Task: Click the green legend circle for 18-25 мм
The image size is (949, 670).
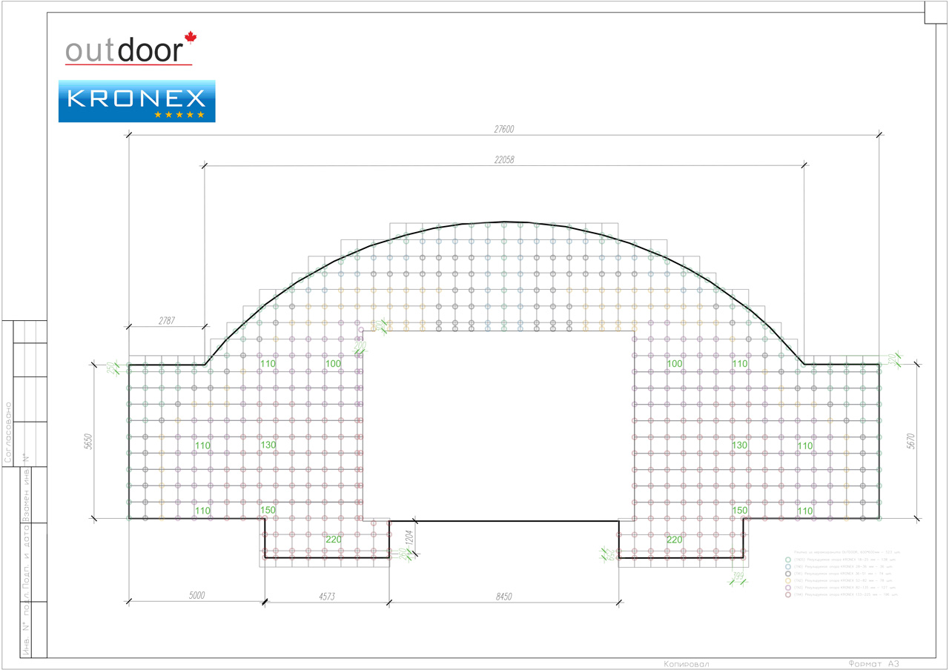Action: click(788, 560)
